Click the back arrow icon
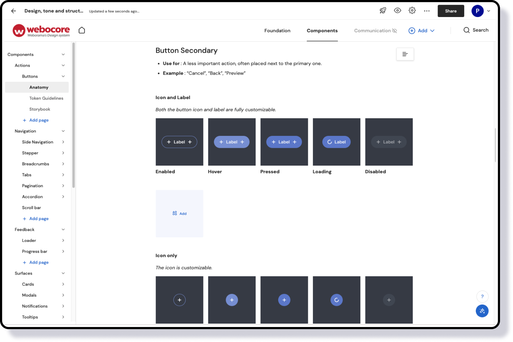The image size is (513, 342). click(x=14, y=11)
